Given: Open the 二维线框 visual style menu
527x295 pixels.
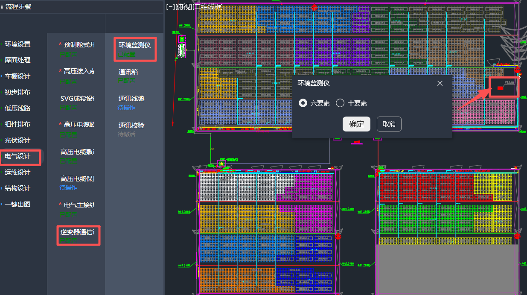Looking at the screenshot, I should pyautogui.click(x=208, y=7).
